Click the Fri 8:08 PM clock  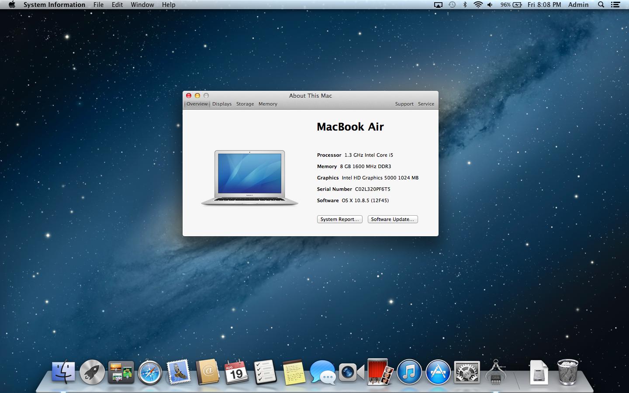pyautogui.click(x=544, y=5)
